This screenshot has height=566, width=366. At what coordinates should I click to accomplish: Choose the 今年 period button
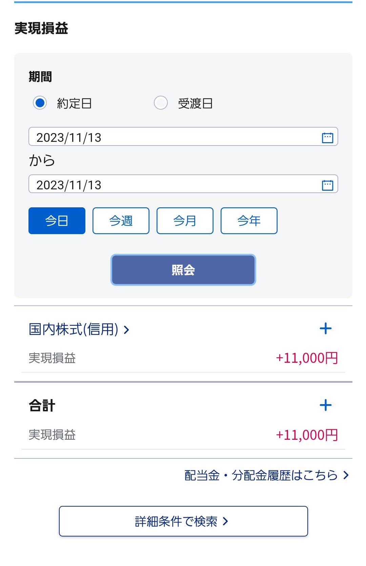(x=249, y=221)
